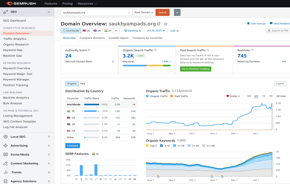The width and height of the screenshot is (290, 184).
Task: Click the location pin SERP feature icon
Action: point(81,179)
